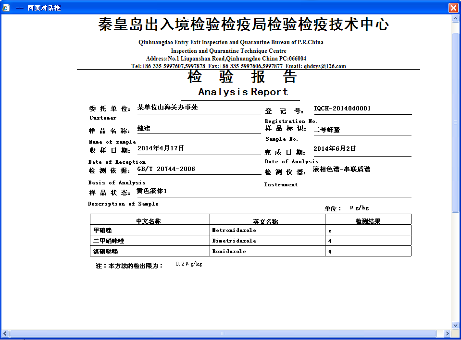Click the sample state 黄色液体1
Image resolution: width=461 pixels, height=340 pixels.
point(151,191)
